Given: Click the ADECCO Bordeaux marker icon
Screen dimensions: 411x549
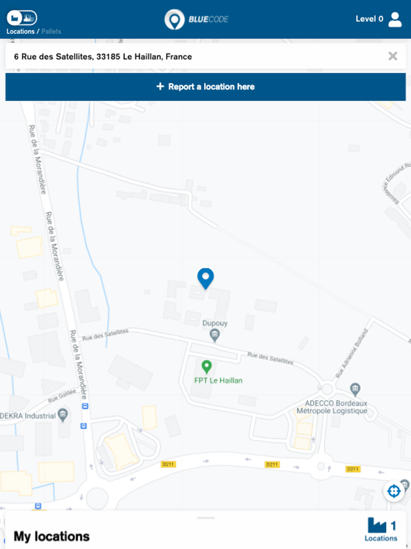Looking at the screenshot, I should 355,388.
